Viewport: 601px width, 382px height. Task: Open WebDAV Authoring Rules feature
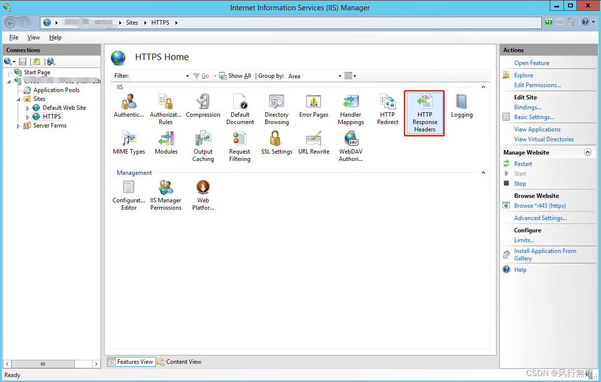point(351,146)
